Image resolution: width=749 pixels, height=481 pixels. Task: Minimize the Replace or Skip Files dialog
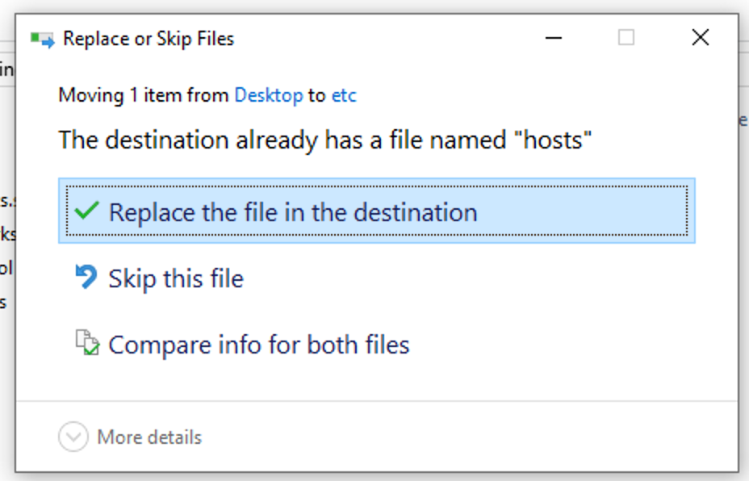[x=553, y=38]
